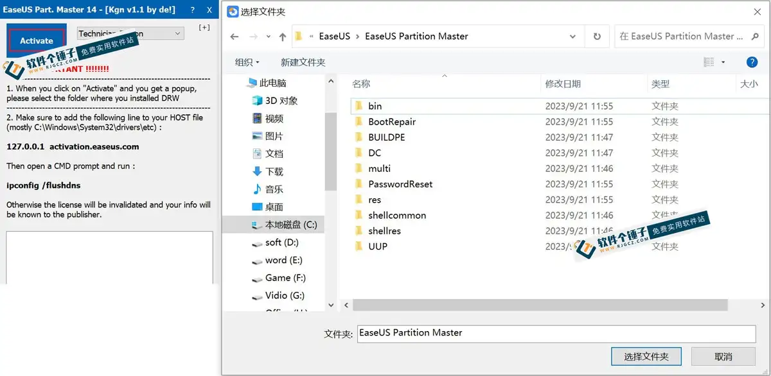Viewport: 771px width, 376px height.
Task: Sort by 名称 column header
Action: pyautogui.click(x=361, y=84)
